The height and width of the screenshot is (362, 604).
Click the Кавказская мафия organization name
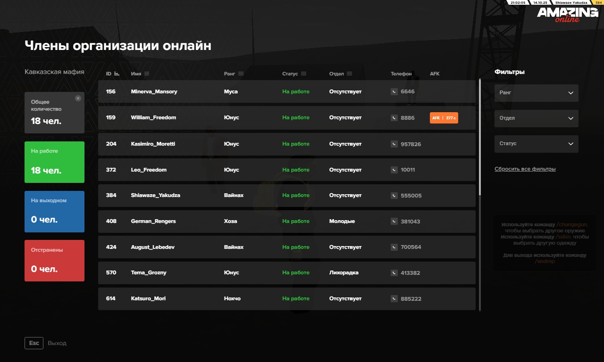pyautogui.click(x=54, y=72)
